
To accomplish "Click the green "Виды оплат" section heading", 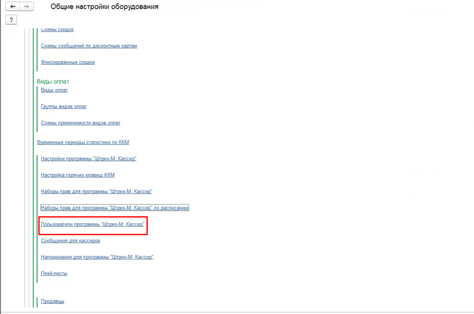I will [x=53, y=82].
